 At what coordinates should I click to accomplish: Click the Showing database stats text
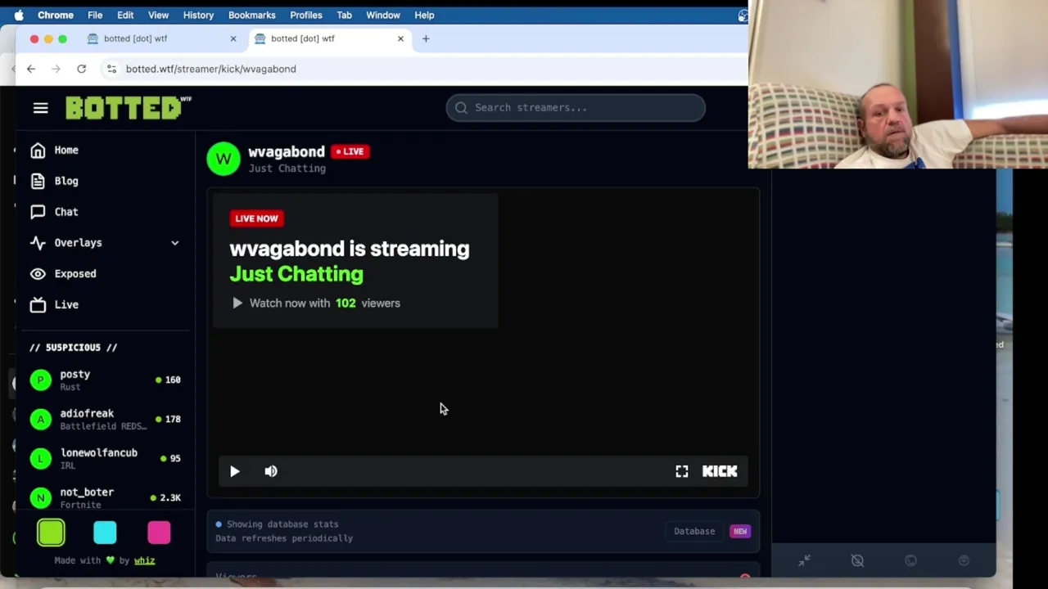point(282,524)
